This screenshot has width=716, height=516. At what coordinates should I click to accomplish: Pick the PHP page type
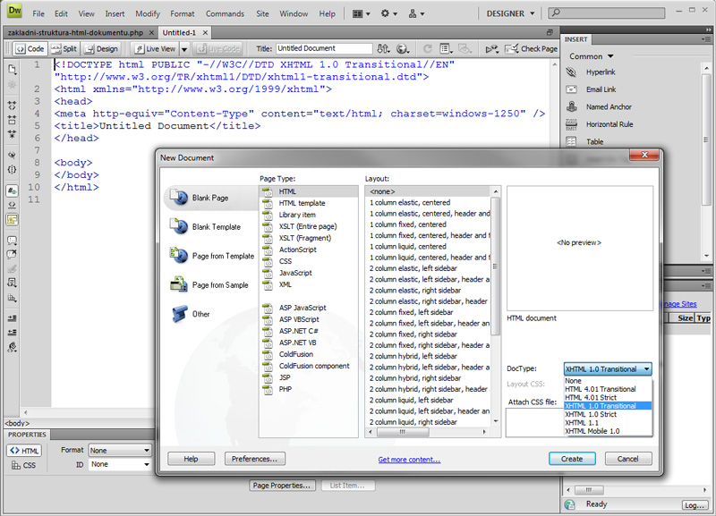point(286,389)
